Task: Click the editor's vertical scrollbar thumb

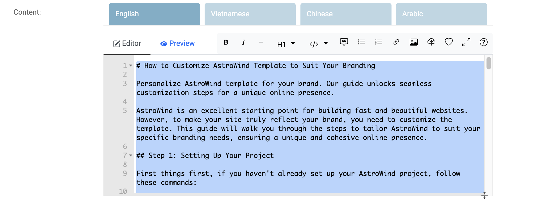Action: 489,63
